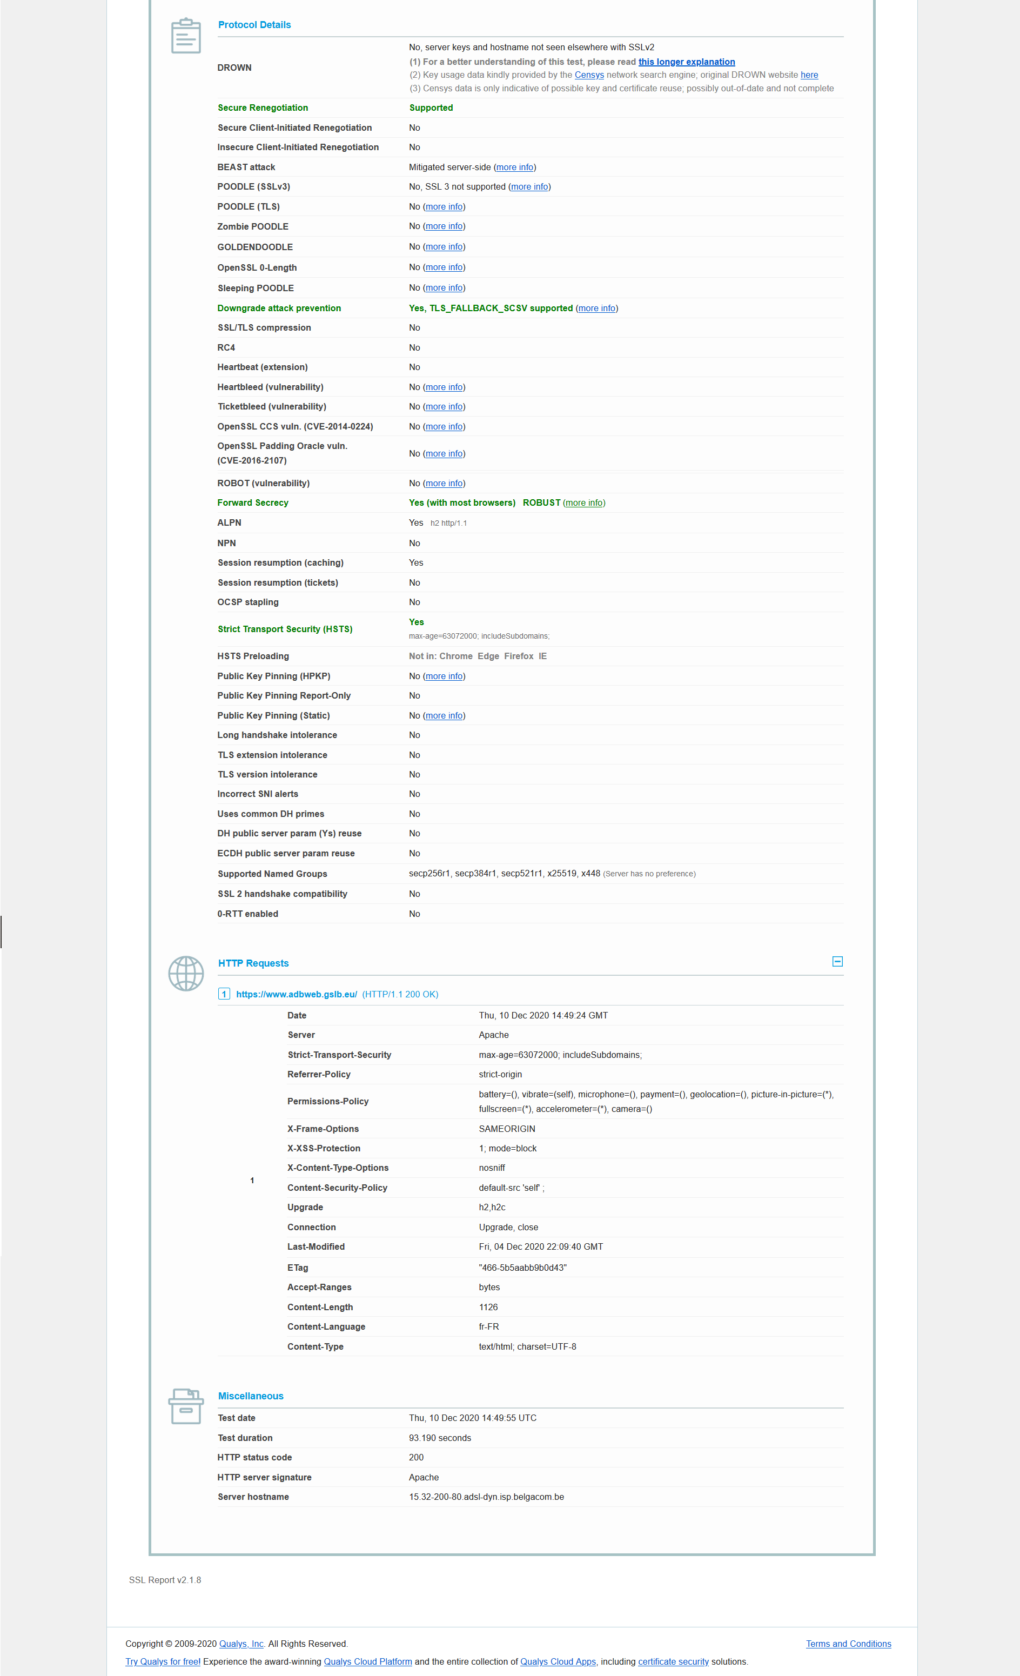Click the numbered 1 request box icon
Viewport: 1020px width, 1676px height.
point(224,994)
